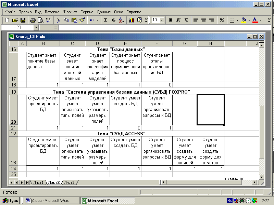The image size is (274, 205).
Task: Select column B header
Action: (43, 43)
